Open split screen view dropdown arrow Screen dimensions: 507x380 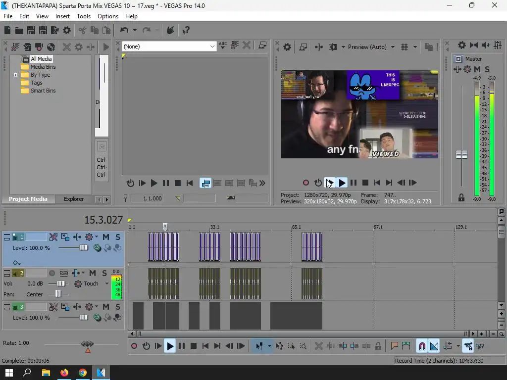pyautogui.click(x=343, y=47)
